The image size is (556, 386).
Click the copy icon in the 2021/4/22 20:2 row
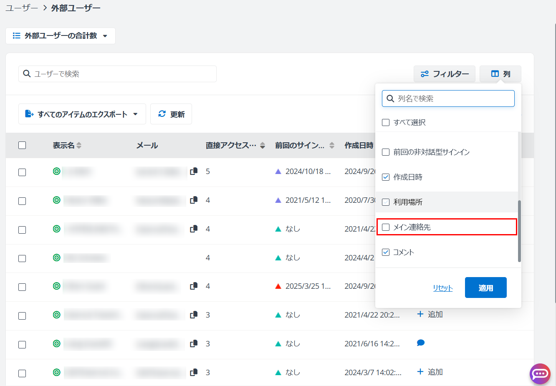click(194, 315)
